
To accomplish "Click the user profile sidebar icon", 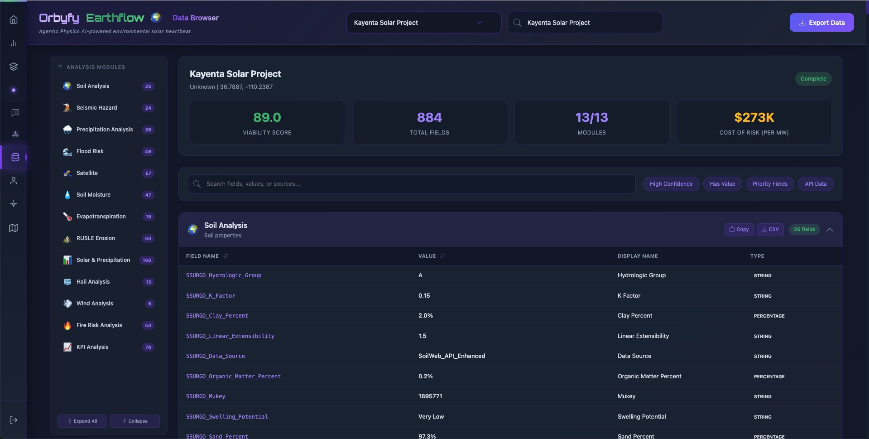I will (x=14, y=181).
